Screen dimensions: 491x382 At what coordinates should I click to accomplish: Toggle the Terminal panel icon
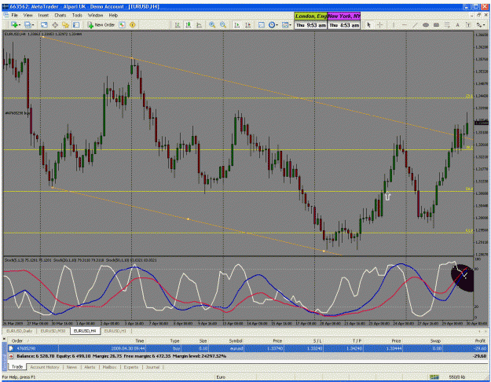click(x=76, y=24)
